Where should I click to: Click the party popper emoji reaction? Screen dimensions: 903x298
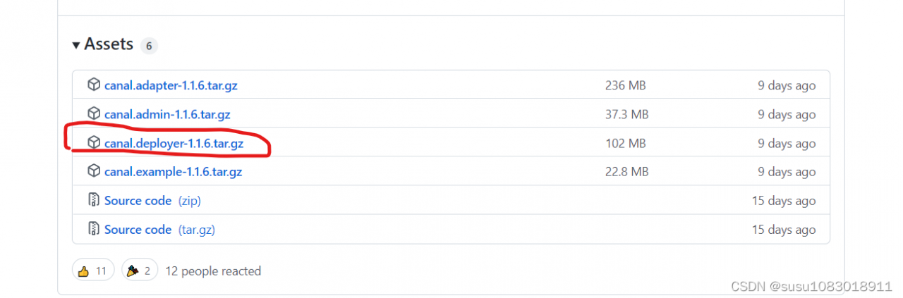click(x=132, y=271)
